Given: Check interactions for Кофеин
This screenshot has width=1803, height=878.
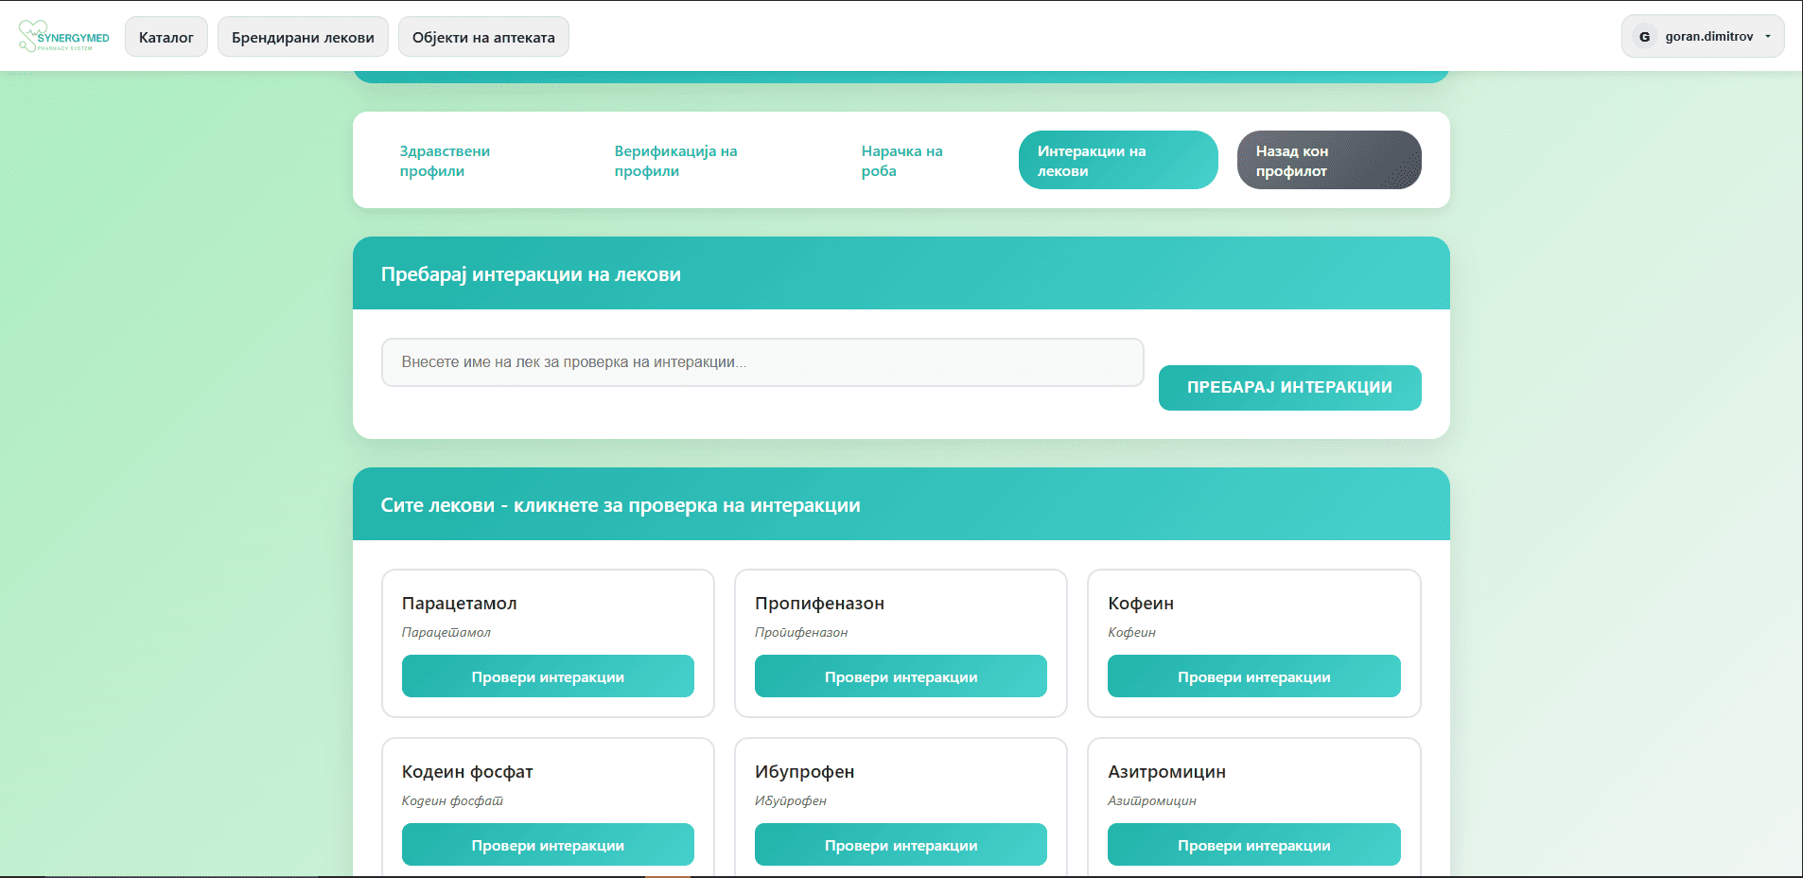Looking at the screenshot, I should click(1253, 676).
